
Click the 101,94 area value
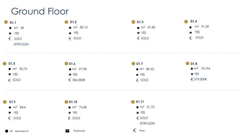(x=205, y=69)
